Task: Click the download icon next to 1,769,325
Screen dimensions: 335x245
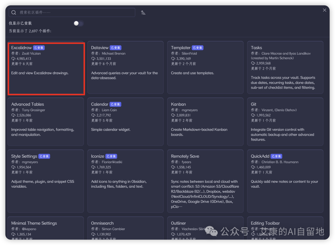Action: click(93, 167)
